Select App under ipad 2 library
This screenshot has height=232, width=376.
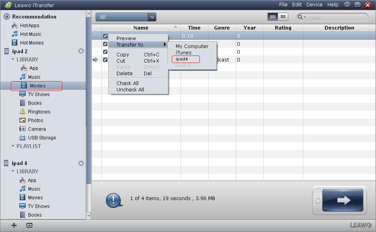tap(29, 68)
